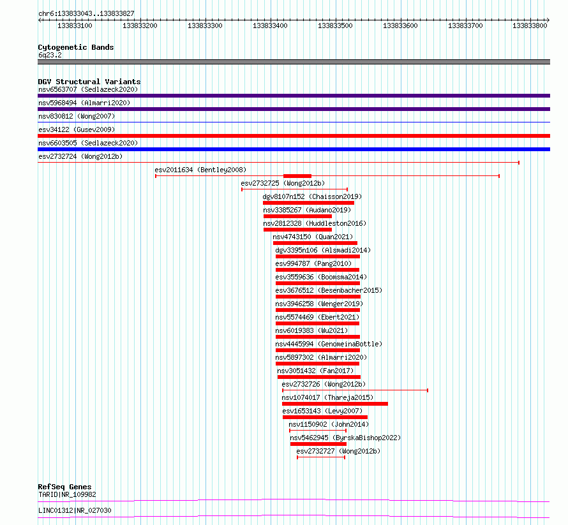Screen dimensions: 568x525
Task: Click esv2011634 (Bentley2008) label
Action: (x=200, y=170)
